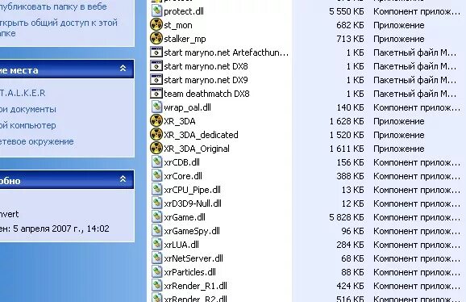Click the xrCore.dll file icon
The image size is (466, 302).
[x=156, y=176]
